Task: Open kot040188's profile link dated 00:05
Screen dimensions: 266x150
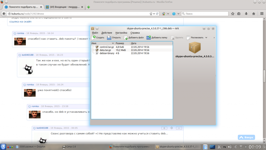Action: [42, 128]
